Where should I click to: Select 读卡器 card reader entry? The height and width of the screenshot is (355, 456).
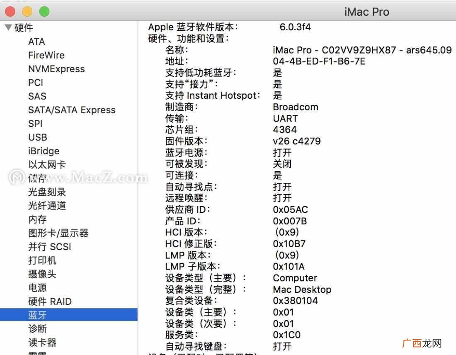click(42, 343)
